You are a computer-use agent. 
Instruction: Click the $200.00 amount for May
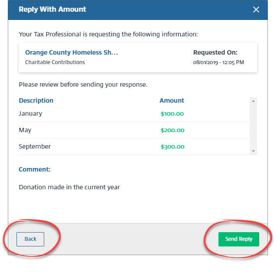point(172,130)
